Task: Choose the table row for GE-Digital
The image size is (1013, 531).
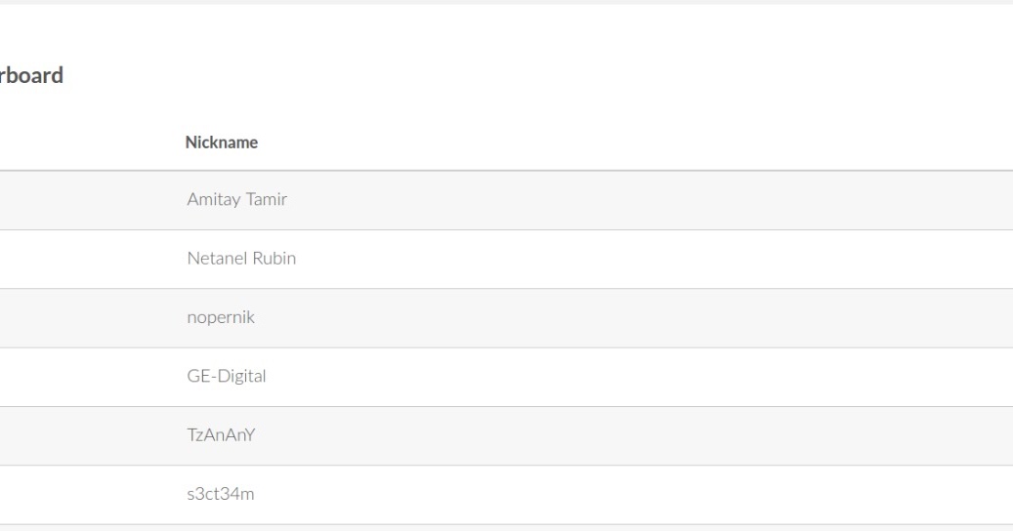Action: click(x=506, y=377)
